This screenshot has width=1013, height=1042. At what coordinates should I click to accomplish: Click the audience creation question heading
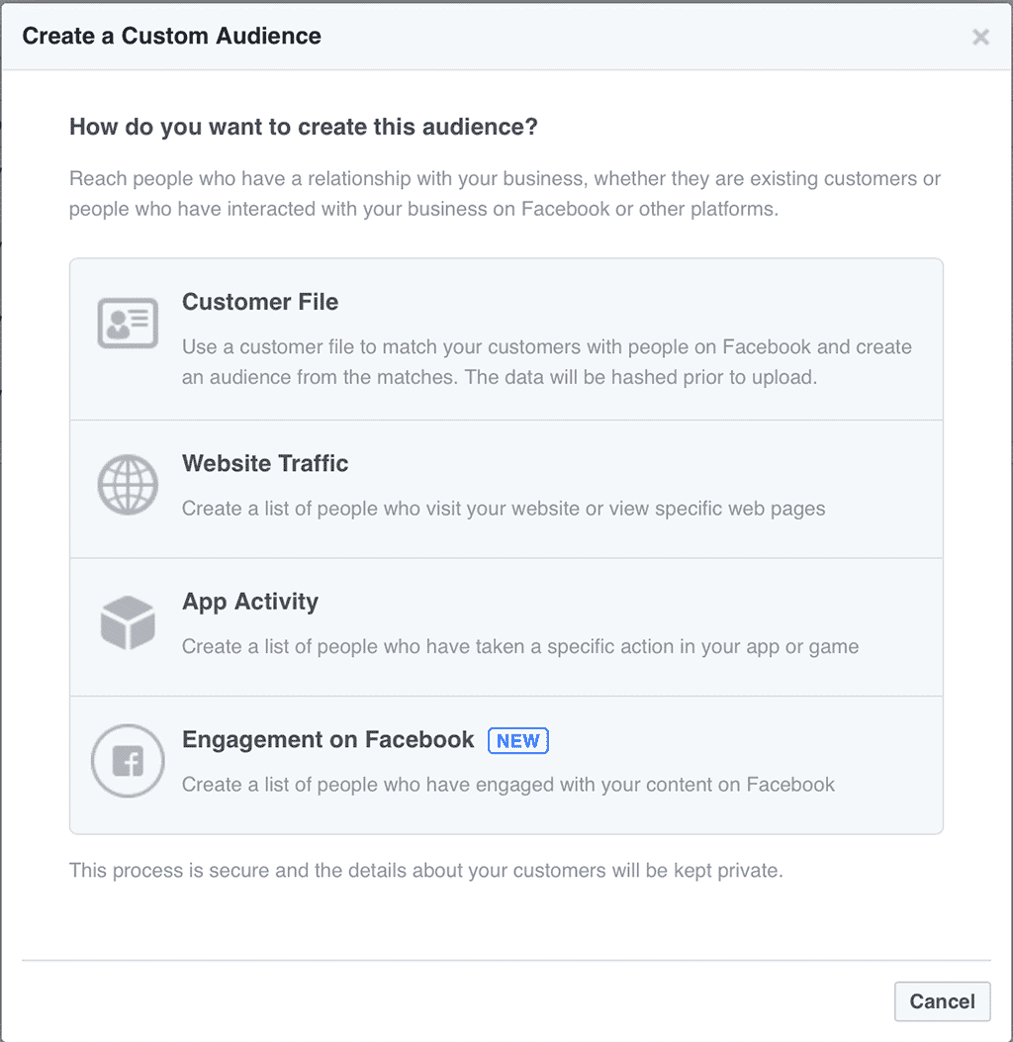303,127
